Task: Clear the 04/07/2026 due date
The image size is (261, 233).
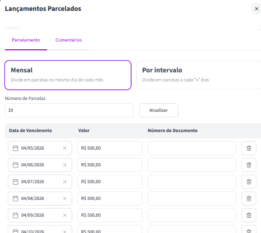Action: (65, 182)
